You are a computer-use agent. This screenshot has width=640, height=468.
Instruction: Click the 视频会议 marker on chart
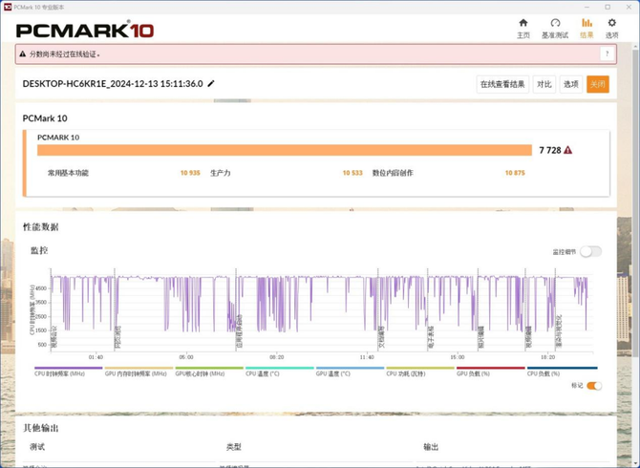[54, 337]
